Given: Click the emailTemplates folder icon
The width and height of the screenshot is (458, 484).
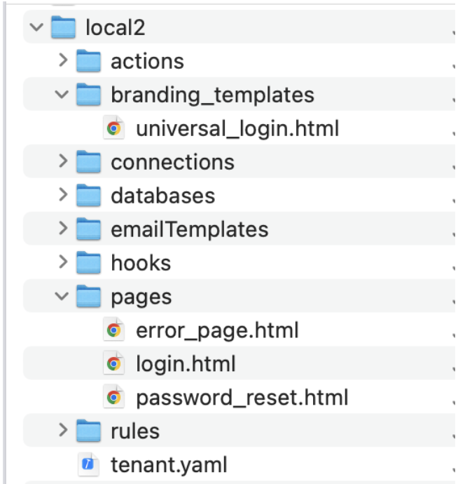Looking at the screenshot, I should coord(88,229).
